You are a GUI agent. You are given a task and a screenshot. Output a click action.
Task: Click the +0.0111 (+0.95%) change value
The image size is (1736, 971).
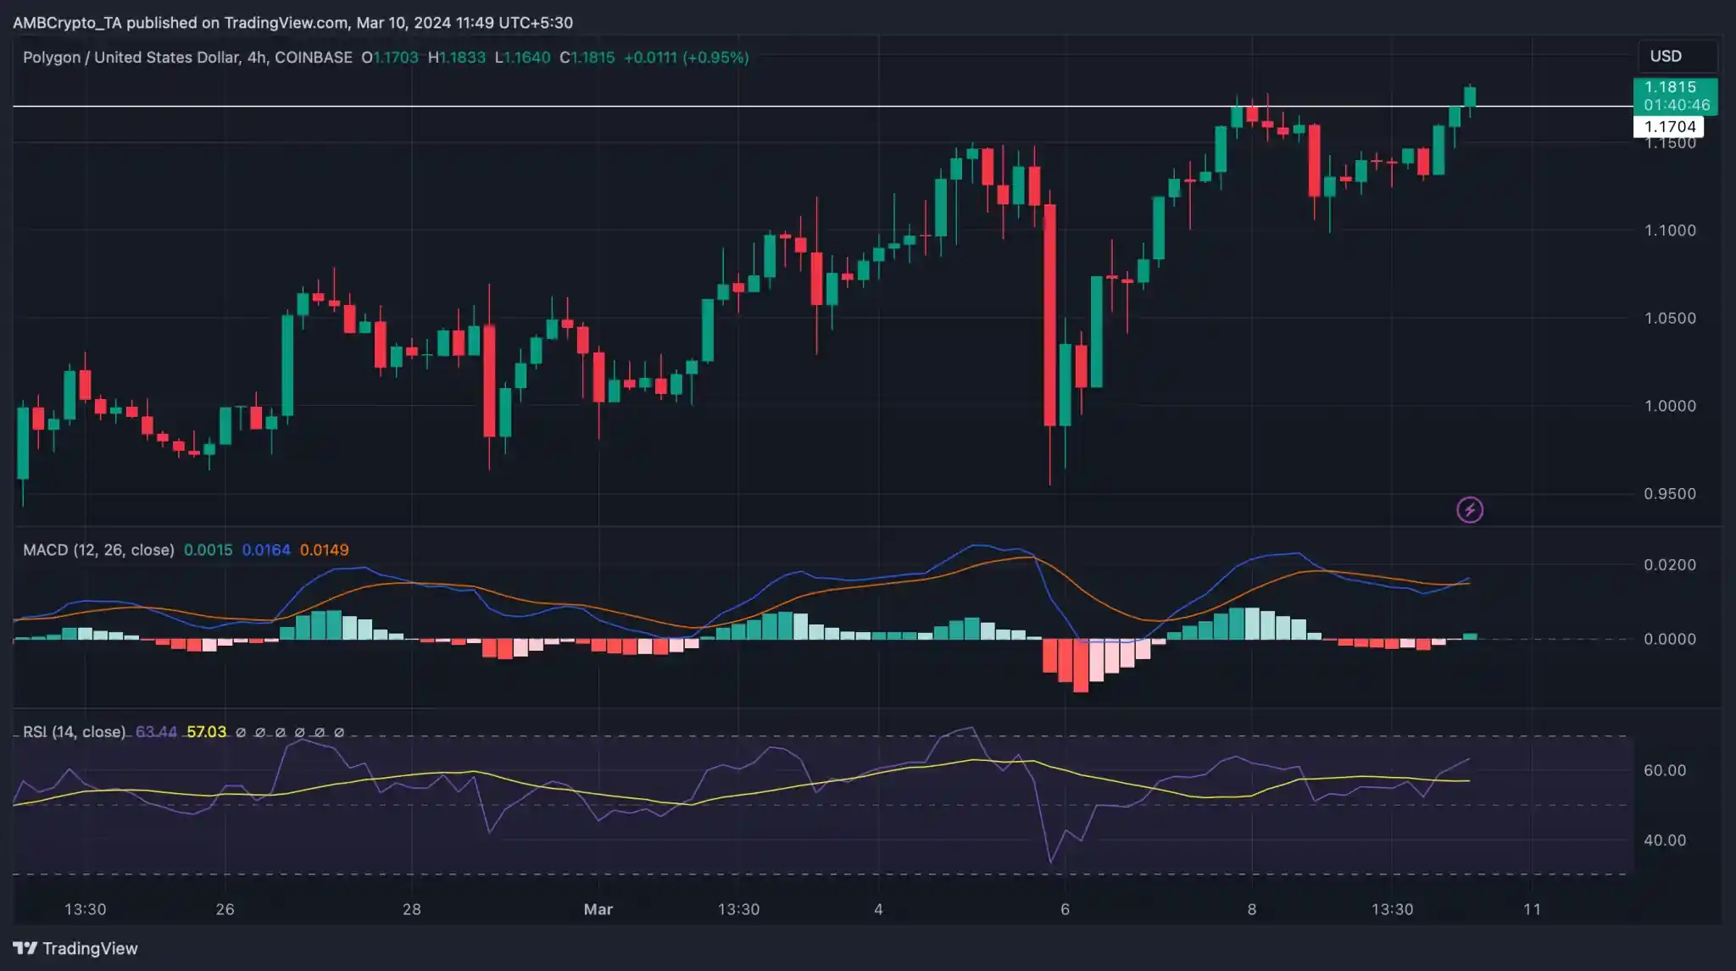point(687,58)
